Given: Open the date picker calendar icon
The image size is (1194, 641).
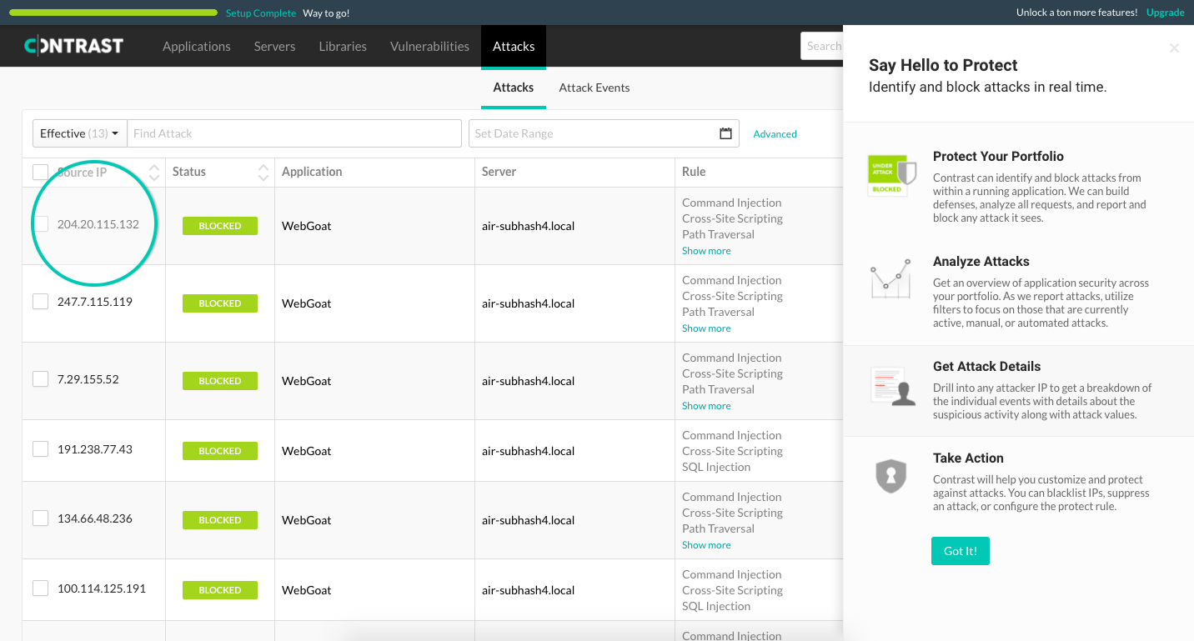Looking at the screenshot, I should coord(725,133).
